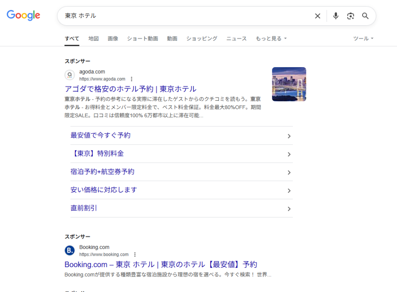Screen dimensions: 397x292
Task: Open the 【東京】特別料金 sitelink
Action: 97,154
